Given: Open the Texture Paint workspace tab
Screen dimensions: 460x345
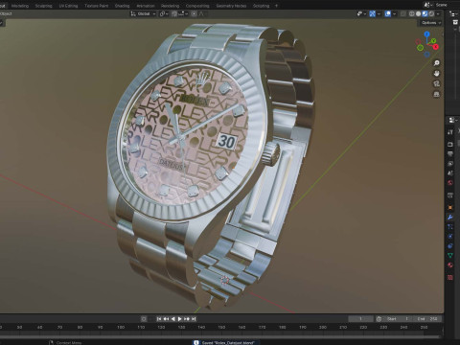Looking at the screenshot, I should (96, 6).
